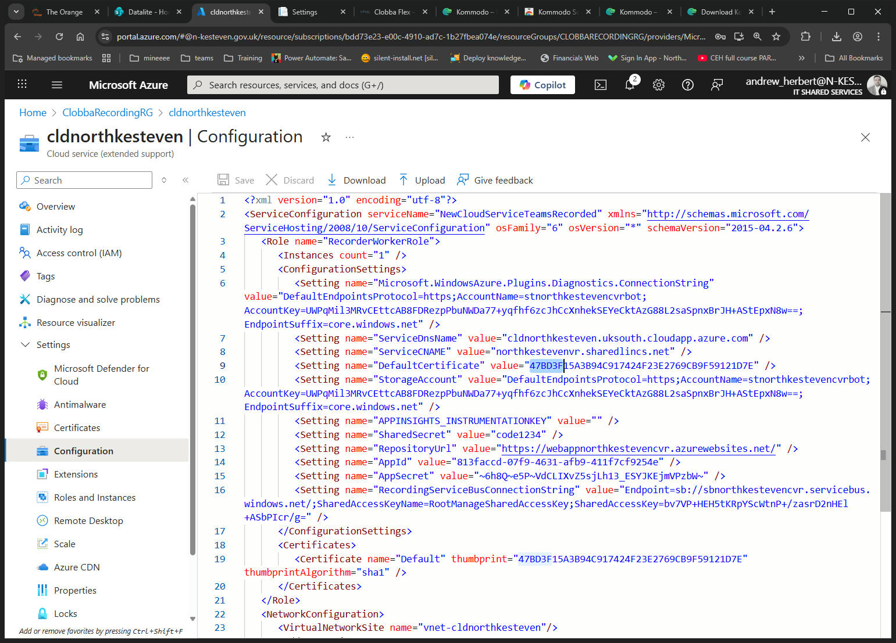896x643 pixels.
Task: Open Microsoft Defender for Cloud
Action: pyautogui.click(x=102, y=375)
